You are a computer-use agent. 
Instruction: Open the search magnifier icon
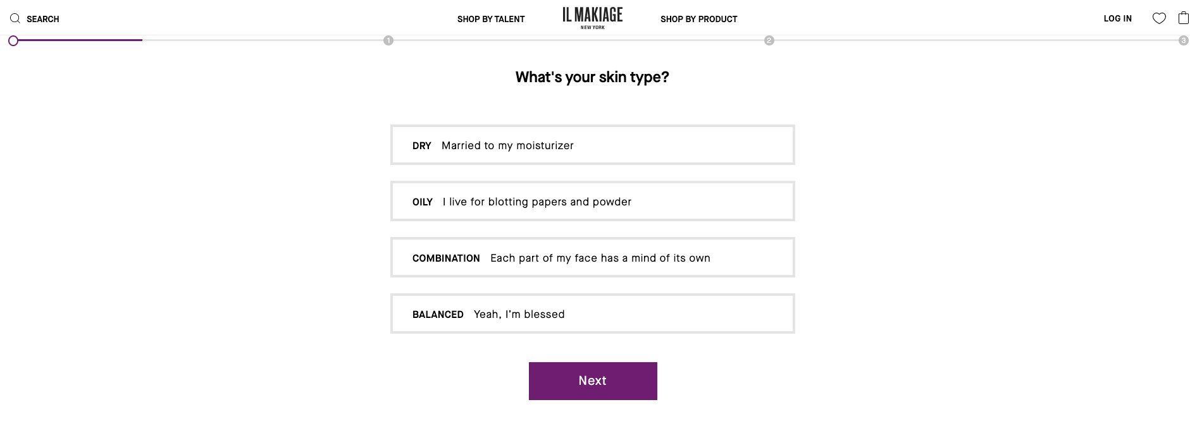pos(16,17)
